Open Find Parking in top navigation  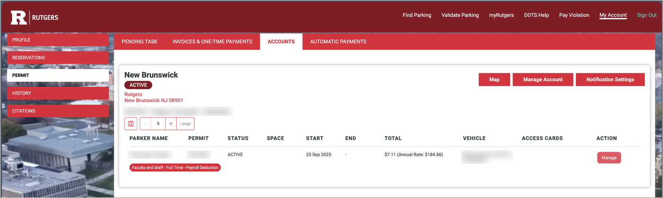point(417,15)
